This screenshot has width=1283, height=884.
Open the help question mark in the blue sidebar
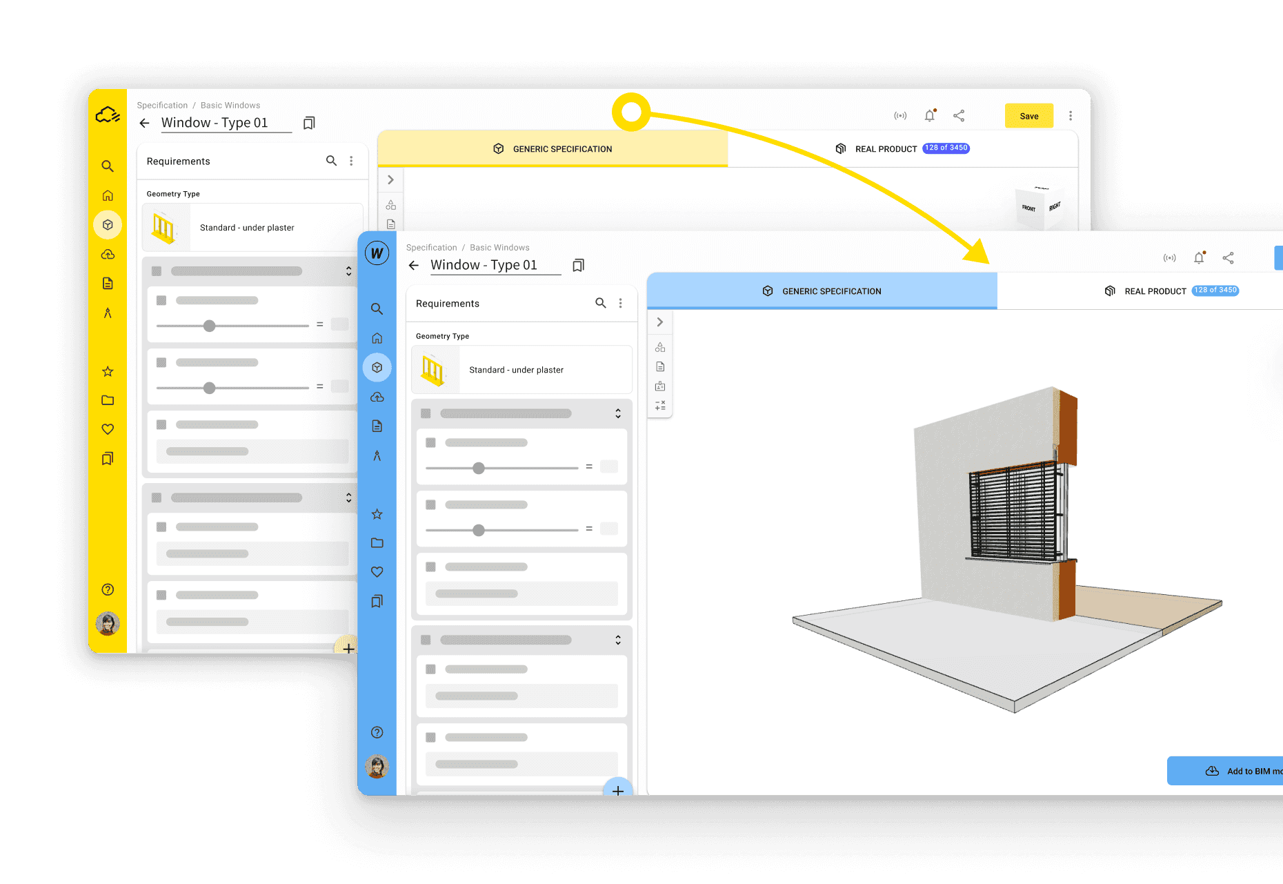pyautogui.click(x=377, y=732)
